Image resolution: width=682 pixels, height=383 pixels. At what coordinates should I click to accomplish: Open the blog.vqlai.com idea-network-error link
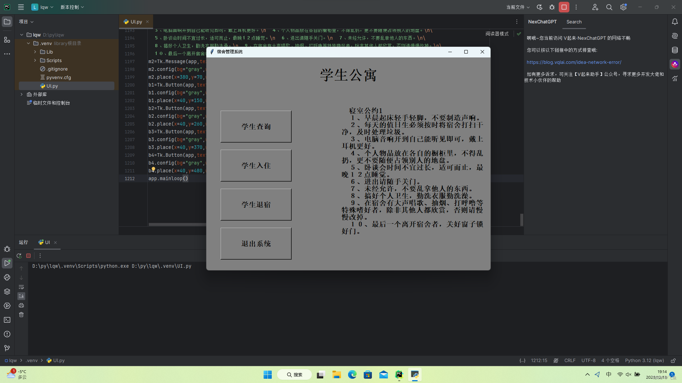[574, 62]
